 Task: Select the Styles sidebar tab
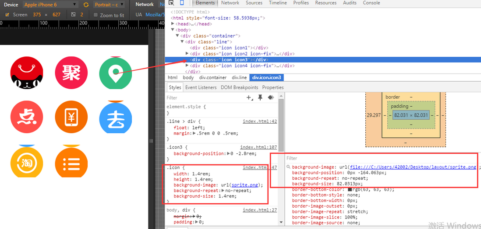[x=175, y=87]
